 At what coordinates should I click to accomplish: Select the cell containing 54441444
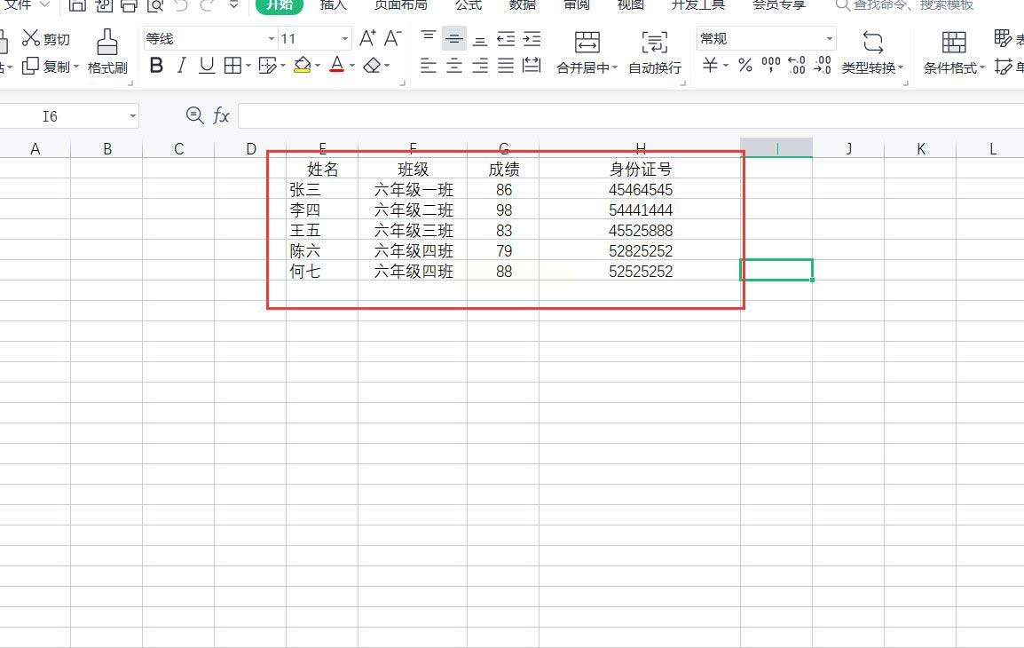[640, 209]
